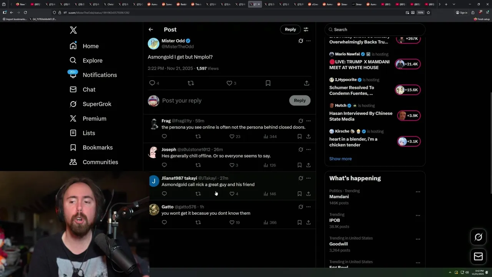
Task: Open Explore in sidebar
Action: click(86, 60)
